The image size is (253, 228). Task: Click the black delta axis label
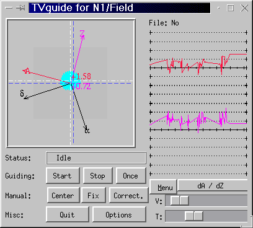point(22,94)
